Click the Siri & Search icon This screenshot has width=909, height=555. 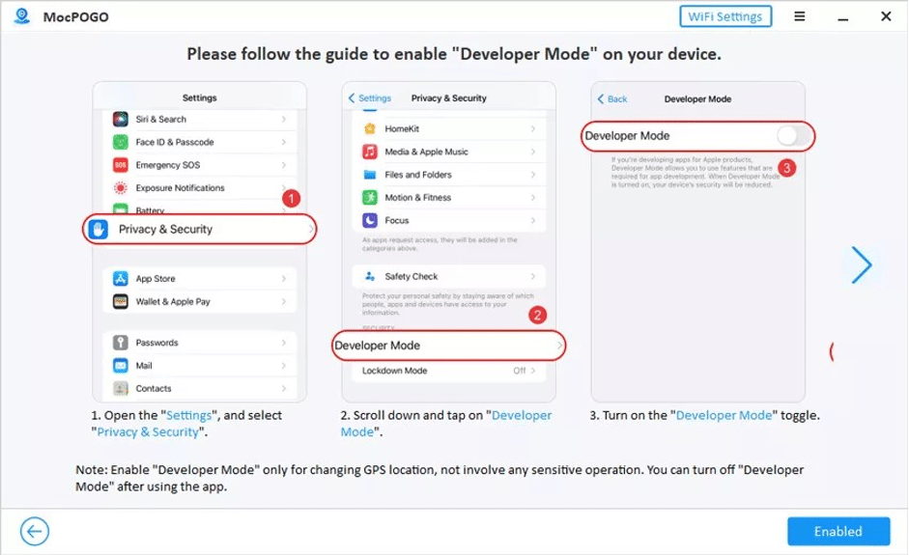point(121,119)
